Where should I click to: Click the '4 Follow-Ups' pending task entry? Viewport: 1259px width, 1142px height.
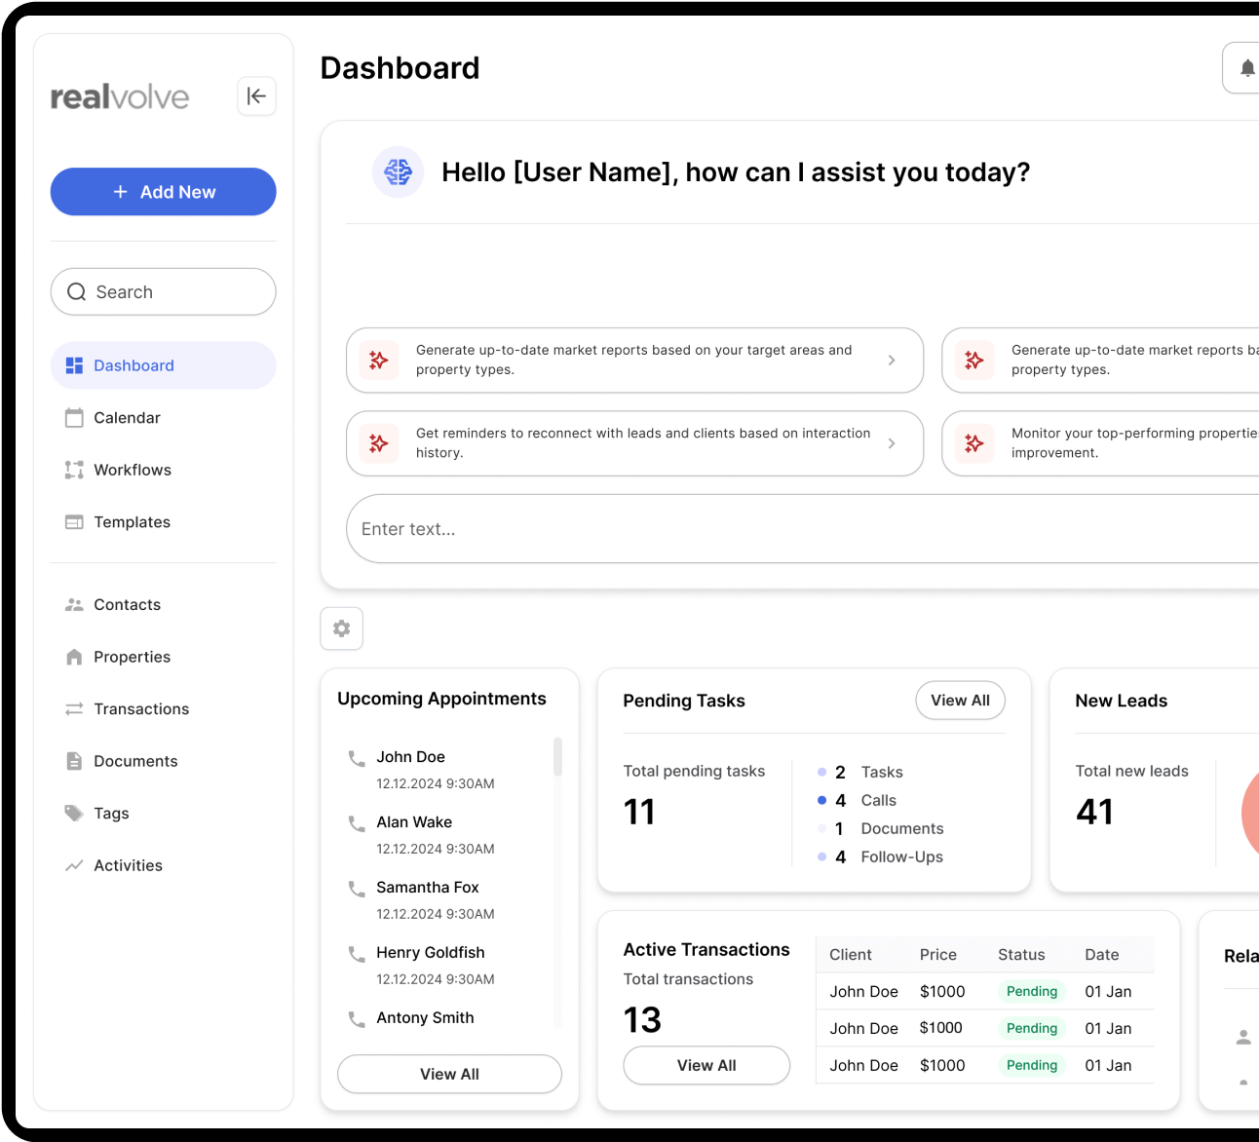tap(880, 856)
